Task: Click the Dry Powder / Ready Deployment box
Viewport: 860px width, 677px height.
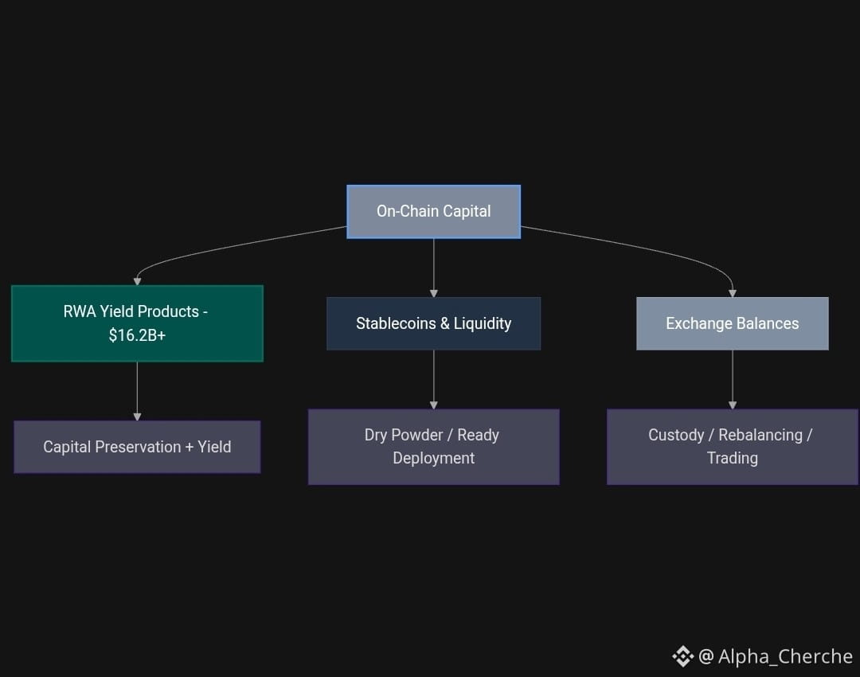Action: [x=433, y=447]
